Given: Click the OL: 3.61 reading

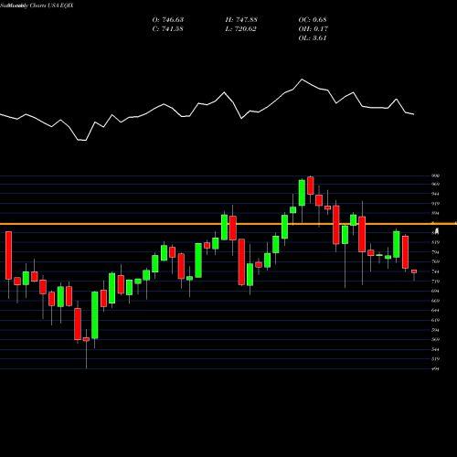Looking at the screenshot, I should [x=313, y=38].
